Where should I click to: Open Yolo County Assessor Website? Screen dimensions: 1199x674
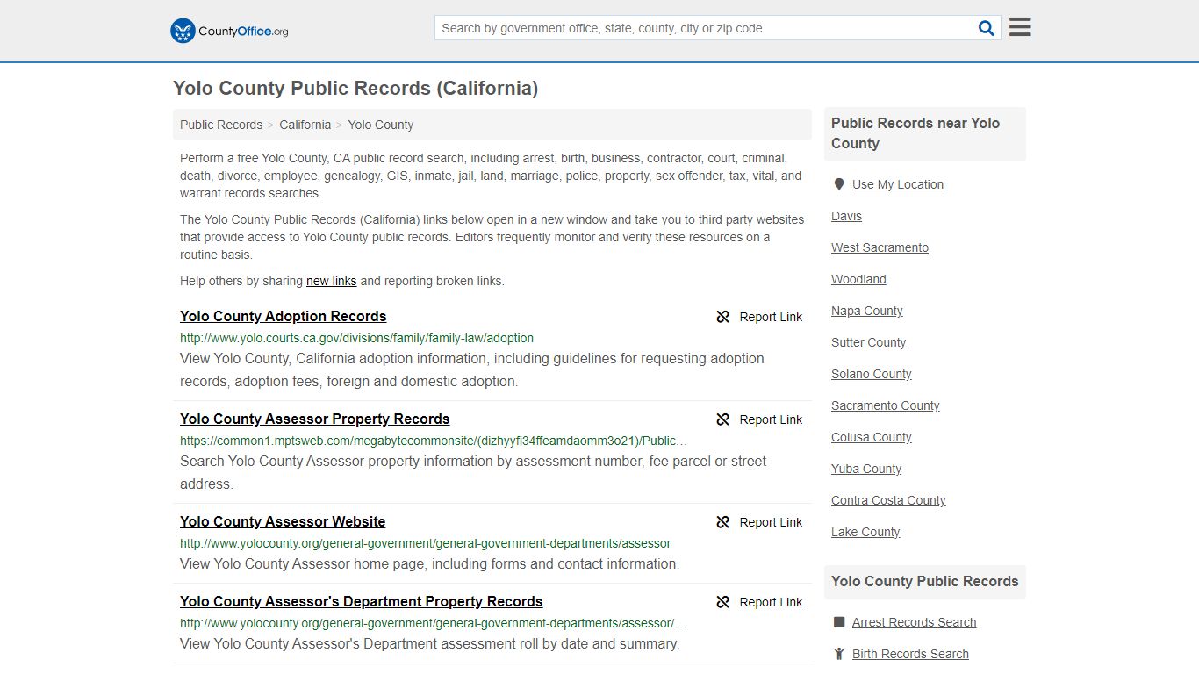pyautogui.click(x=283, y=521)
